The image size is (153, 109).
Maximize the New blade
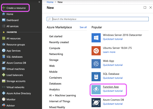(x=145, y=7)
